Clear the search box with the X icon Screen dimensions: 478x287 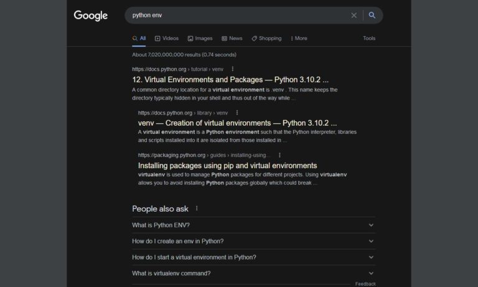354,15
